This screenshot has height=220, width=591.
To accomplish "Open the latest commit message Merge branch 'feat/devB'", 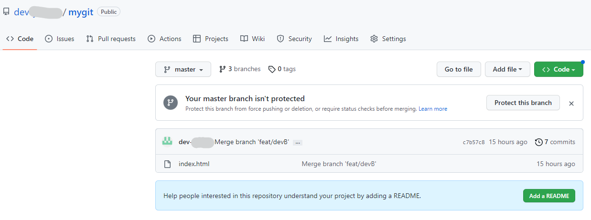I will (x=252, y=142).
